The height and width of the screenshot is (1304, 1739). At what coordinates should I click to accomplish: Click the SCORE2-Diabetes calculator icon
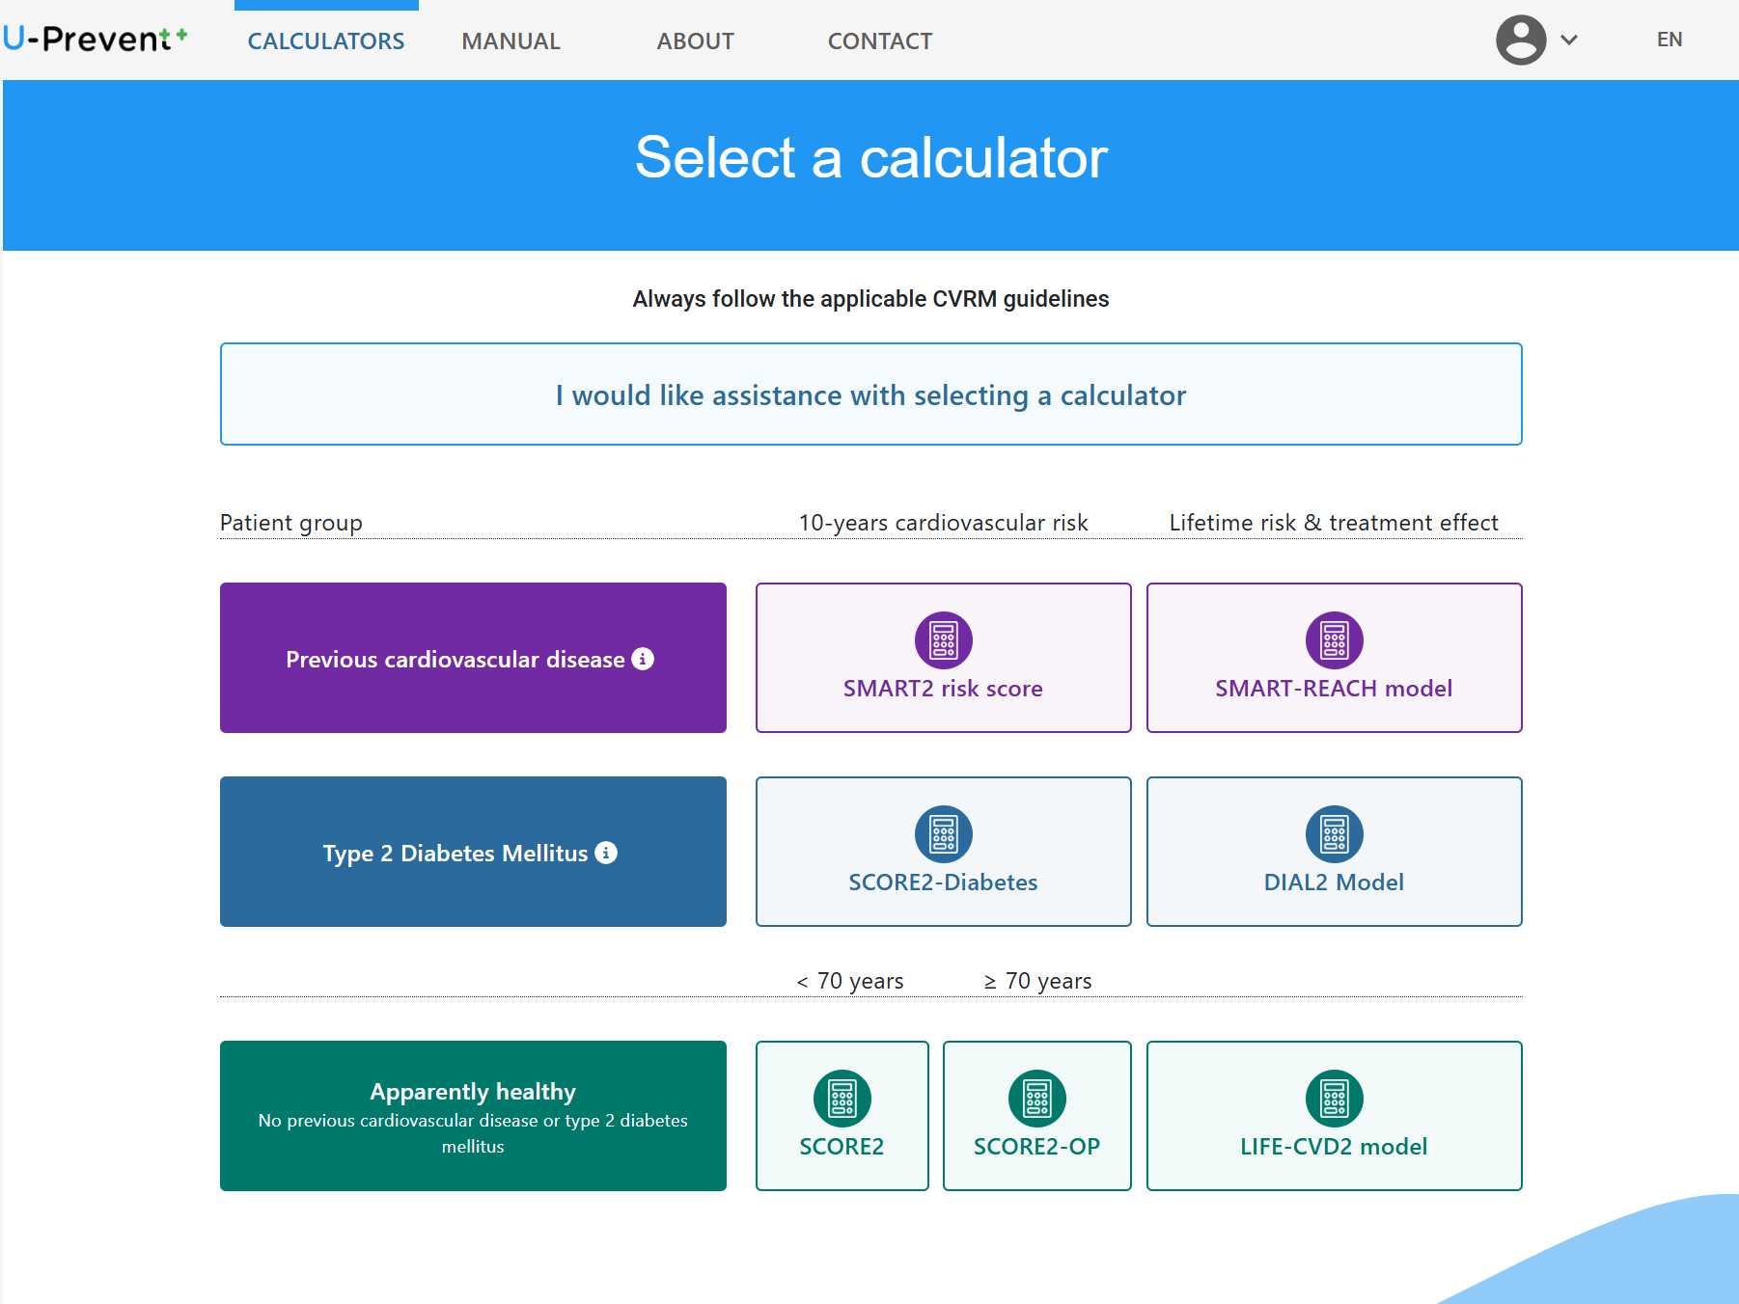coord(943,834)
